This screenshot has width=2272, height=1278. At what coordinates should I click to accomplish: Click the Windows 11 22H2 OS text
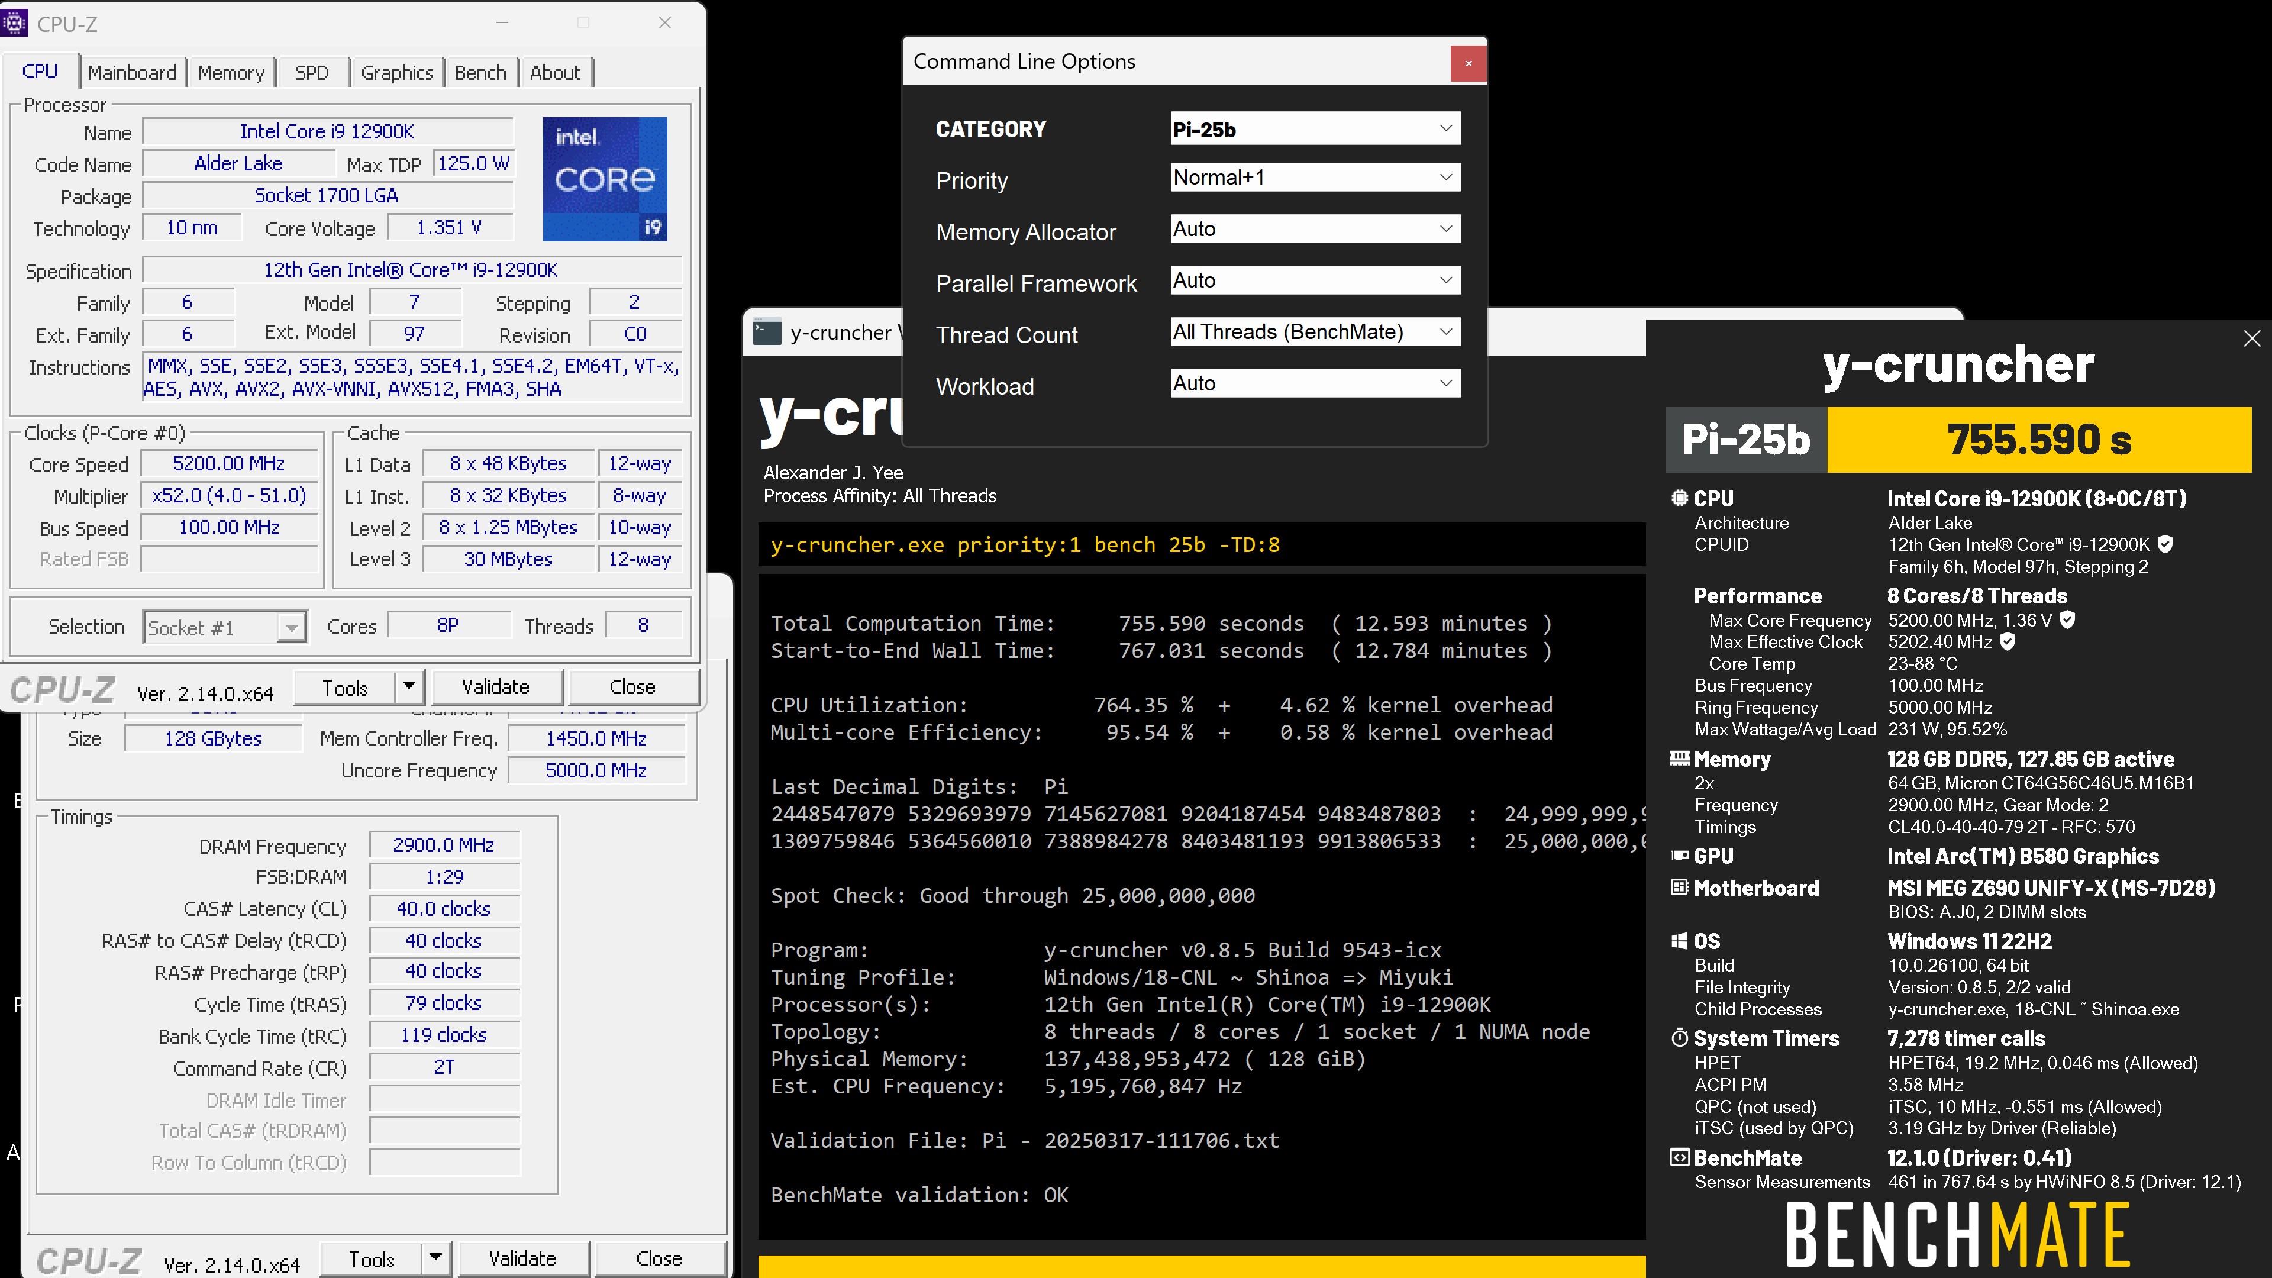click(x=1970, y=941)
